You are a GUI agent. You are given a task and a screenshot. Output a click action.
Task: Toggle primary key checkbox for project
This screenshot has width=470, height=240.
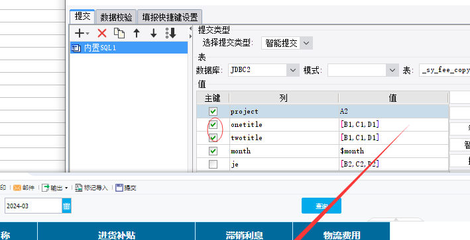click(x=213, y=112)
